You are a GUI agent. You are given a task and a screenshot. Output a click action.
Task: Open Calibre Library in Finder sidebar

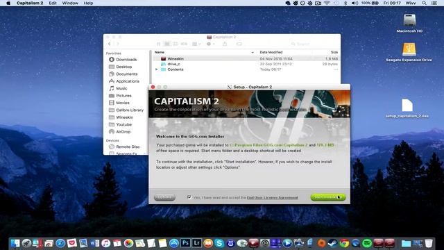click(130, 110)
